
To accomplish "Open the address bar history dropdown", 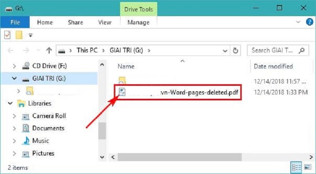I will [225, 50].
